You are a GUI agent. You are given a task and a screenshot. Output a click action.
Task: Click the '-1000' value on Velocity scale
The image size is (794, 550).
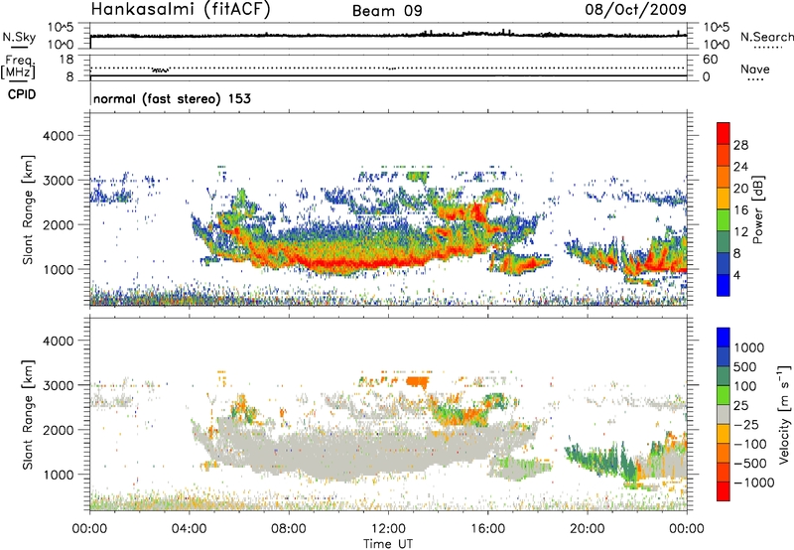pos(754,482)
